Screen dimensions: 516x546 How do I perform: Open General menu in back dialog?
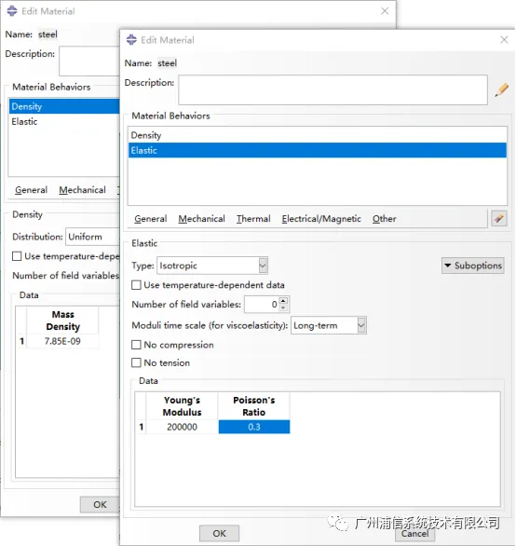click(x=31, y=190)
